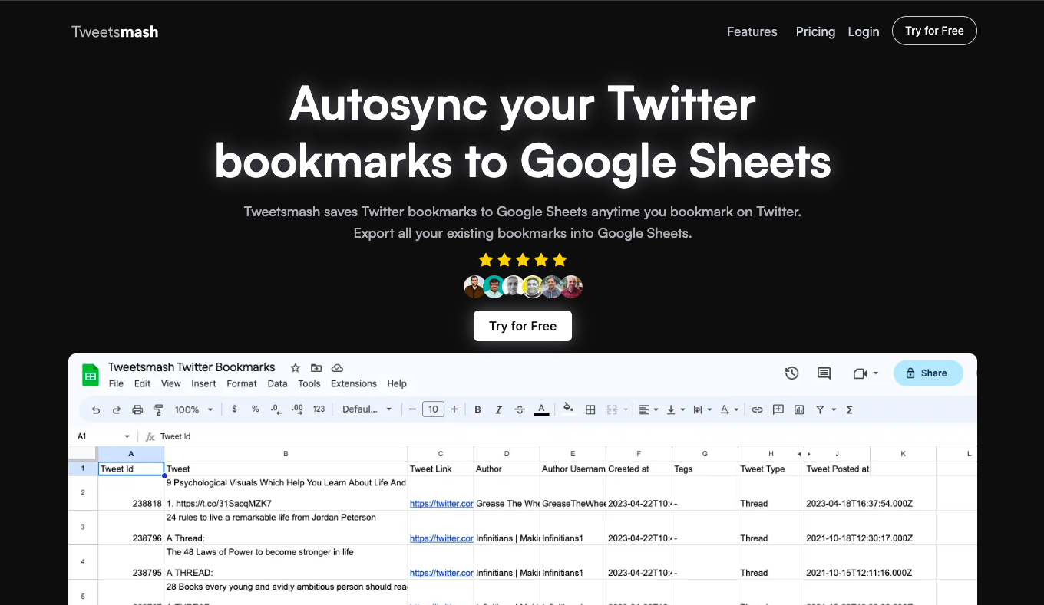The width and height of the screenshot is (1044, 605).
Task: Click the Tweetsmash logo
Action: 114,31
